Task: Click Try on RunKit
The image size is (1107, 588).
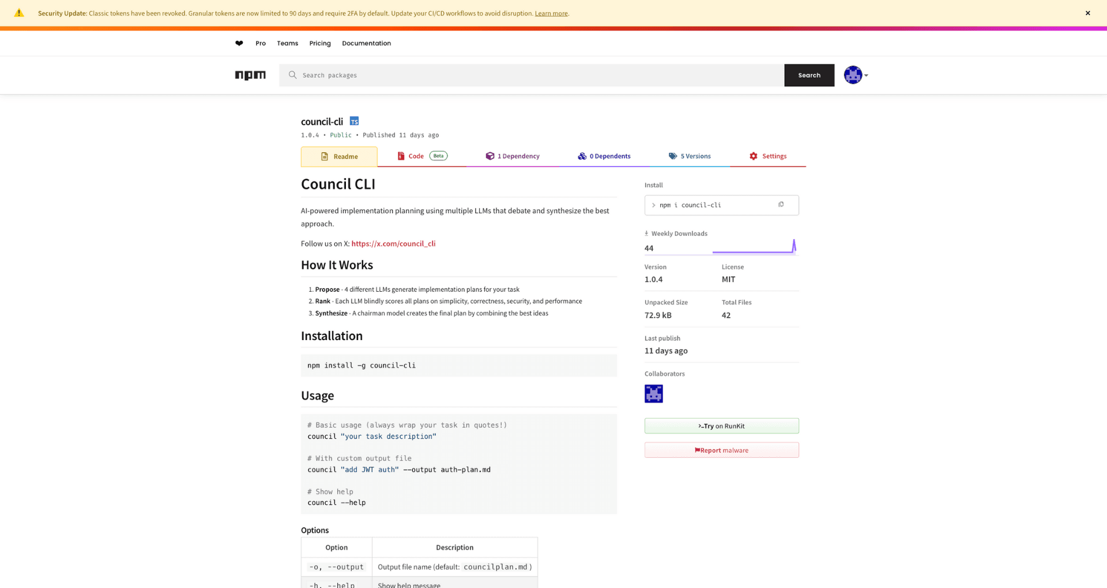Action: pyautogui.click(x=721, y=425)
